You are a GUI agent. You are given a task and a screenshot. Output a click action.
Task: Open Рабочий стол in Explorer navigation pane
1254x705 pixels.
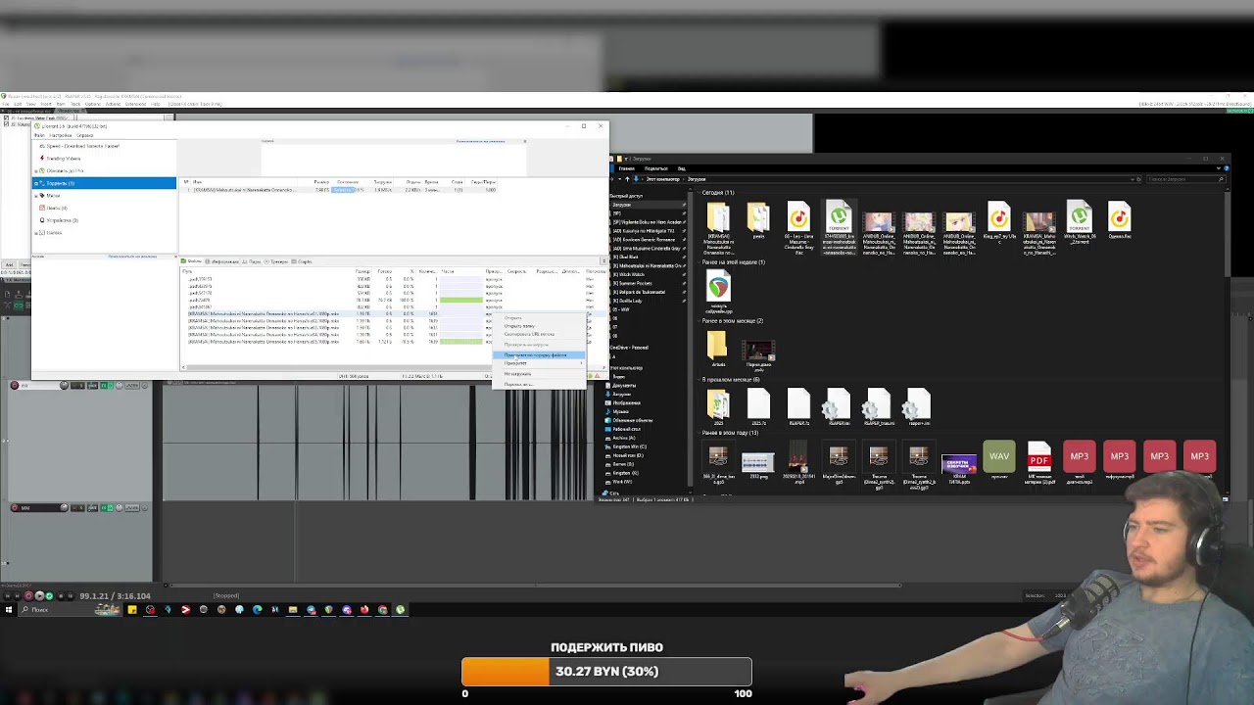[627, 429]
